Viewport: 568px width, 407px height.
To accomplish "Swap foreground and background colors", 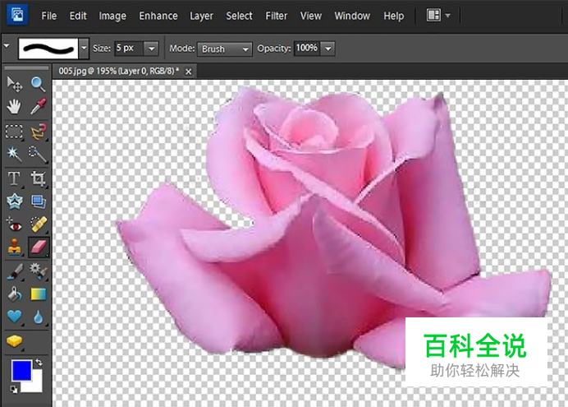I will (39, 363).
